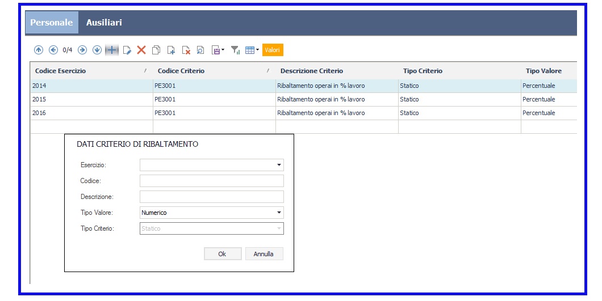The height and width of the screenshot is (301, 602).
Task: Delete record with the red X icon
Action: pos(141,50)
